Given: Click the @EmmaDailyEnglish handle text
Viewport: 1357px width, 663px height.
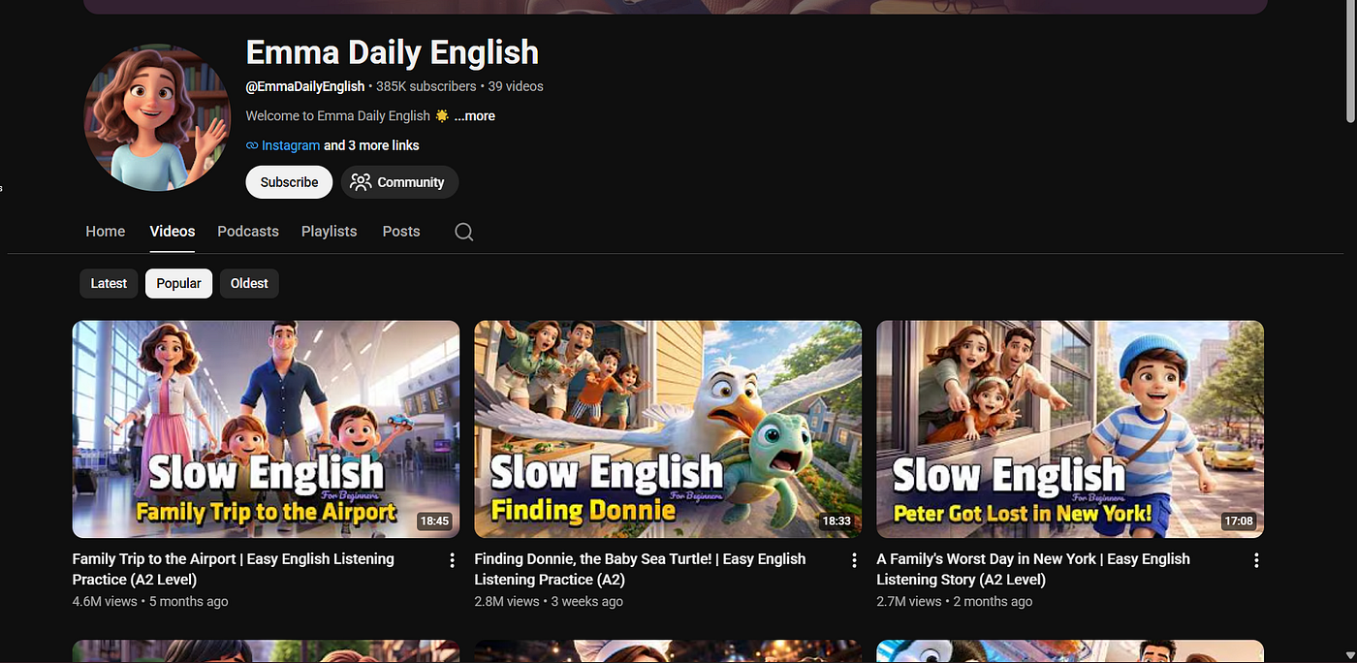Looking at the screenshot, I should click(x=305, y=86).
